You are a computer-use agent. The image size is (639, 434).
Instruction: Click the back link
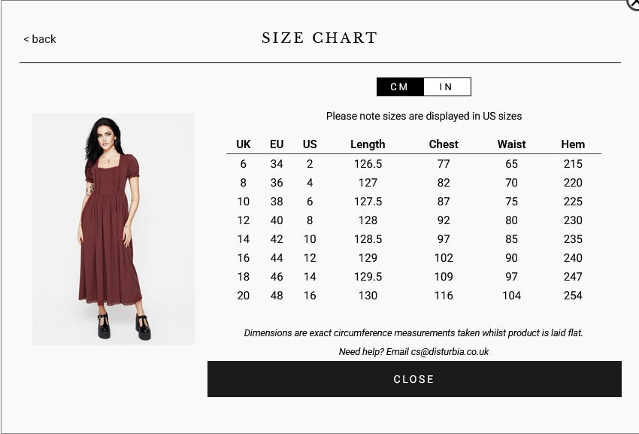click(x=40, y=39)
